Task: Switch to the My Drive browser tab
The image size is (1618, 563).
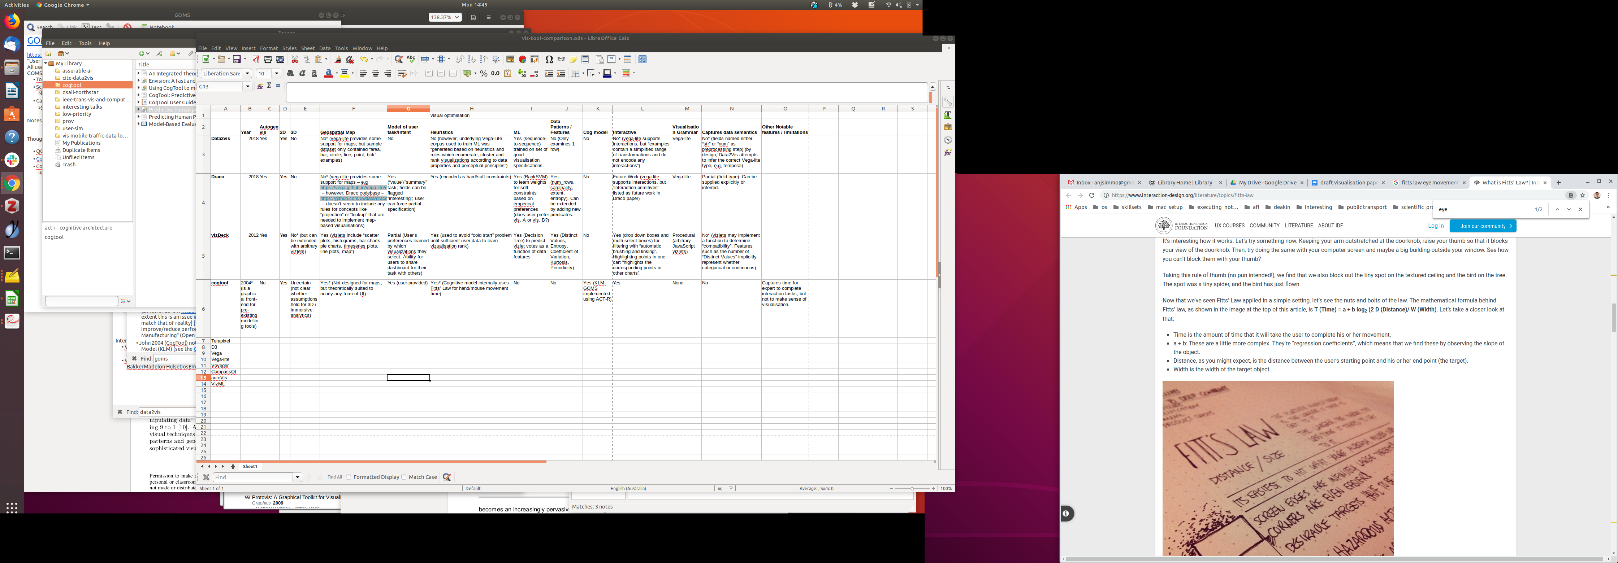Action: (x=1266, y=183)
